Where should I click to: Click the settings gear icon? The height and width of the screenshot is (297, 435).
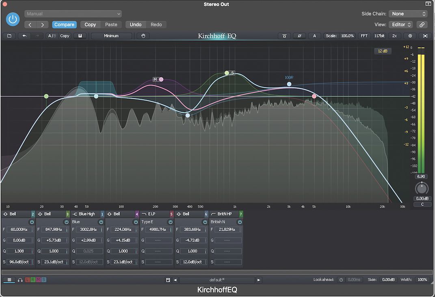410,36
